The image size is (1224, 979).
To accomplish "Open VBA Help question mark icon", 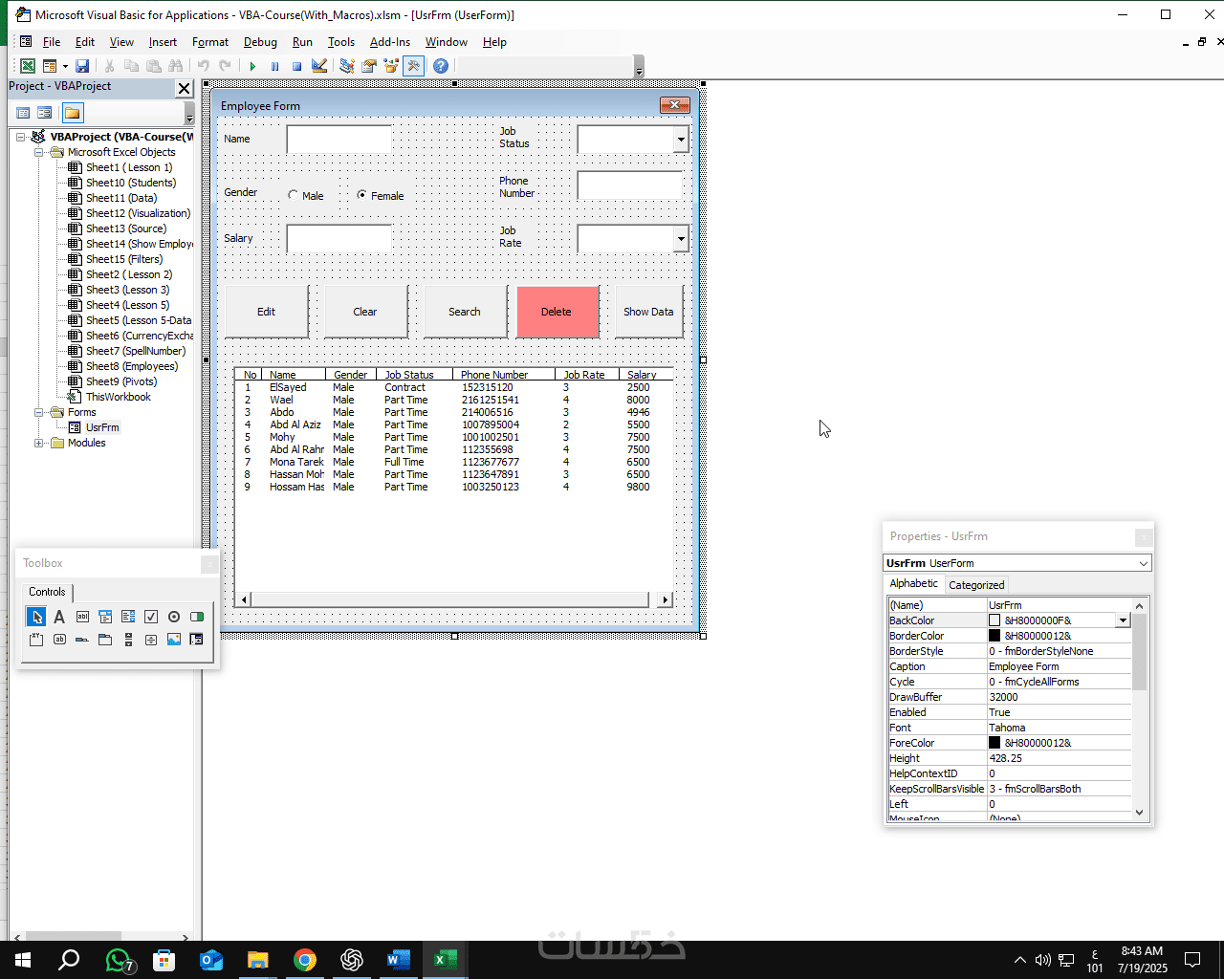I will (x=440, y=66).
